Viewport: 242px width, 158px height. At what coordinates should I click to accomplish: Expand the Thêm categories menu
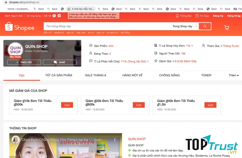(234, 75)
